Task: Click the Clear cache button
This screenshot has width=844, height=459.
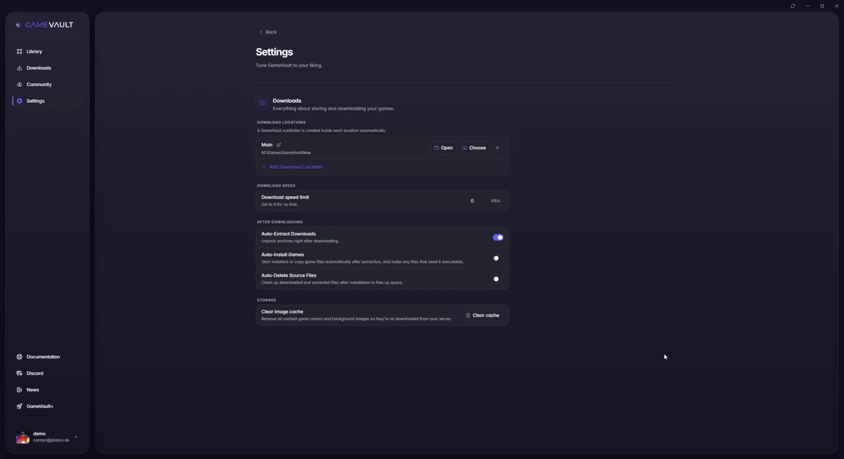Action: [483, 315]
